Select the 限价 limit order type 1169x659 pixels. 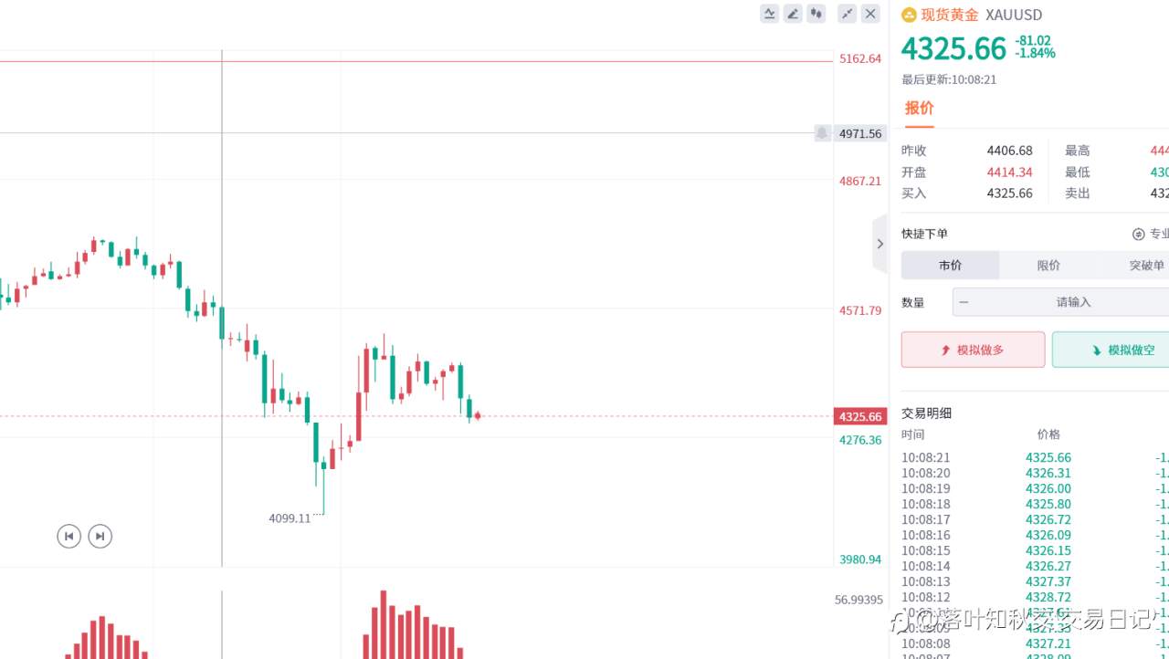1048,266
